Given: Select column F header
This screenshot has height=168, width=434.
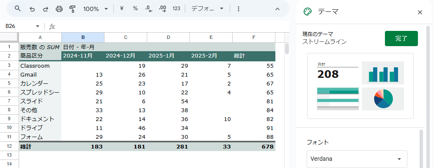Looking at the screenshot, I should coord(254,37).
